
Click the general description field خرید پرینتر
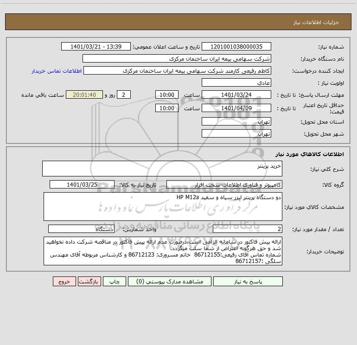click(162, 169)
